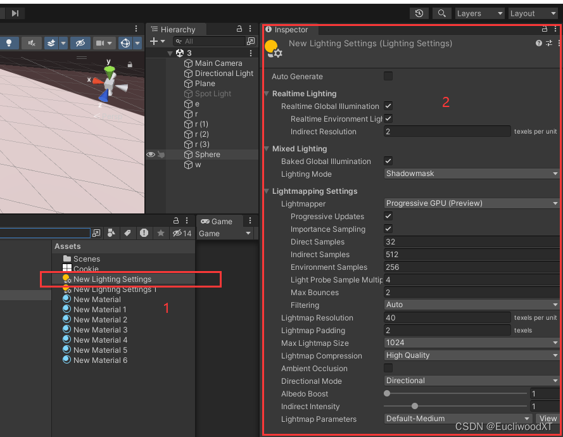
Task: Open Inspector preset sliders icon
Action: tap(549, 43)
